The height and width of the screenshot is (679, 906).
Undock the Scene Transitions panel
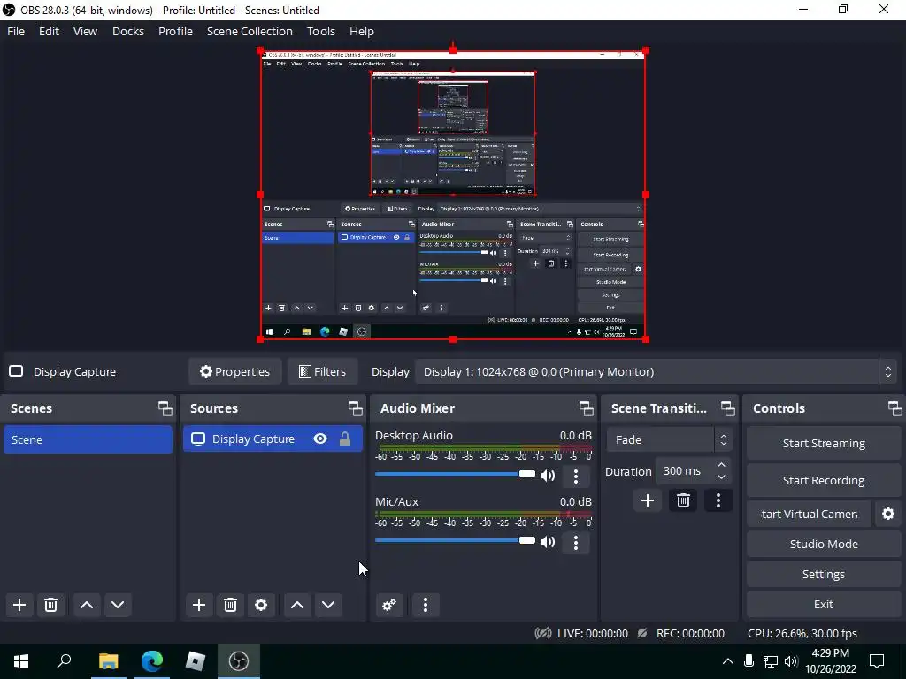pos(728,408)
